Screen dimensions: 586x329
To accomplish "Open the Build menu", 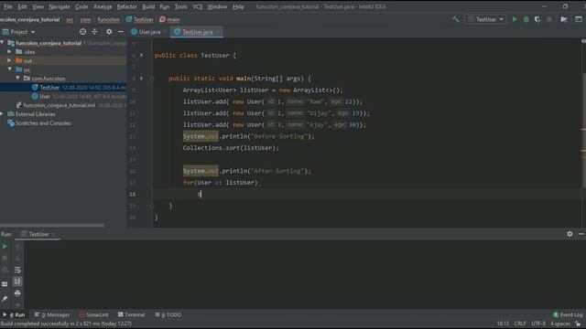I will [x=148, y=6].
